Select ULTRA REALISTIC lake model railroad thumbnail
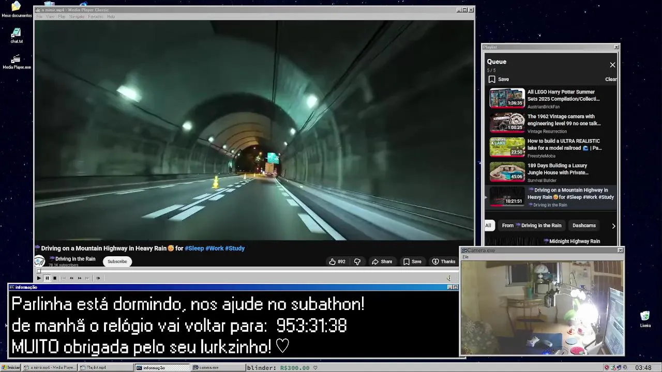This screenshot has height=372, width=662. pos(507,147)
